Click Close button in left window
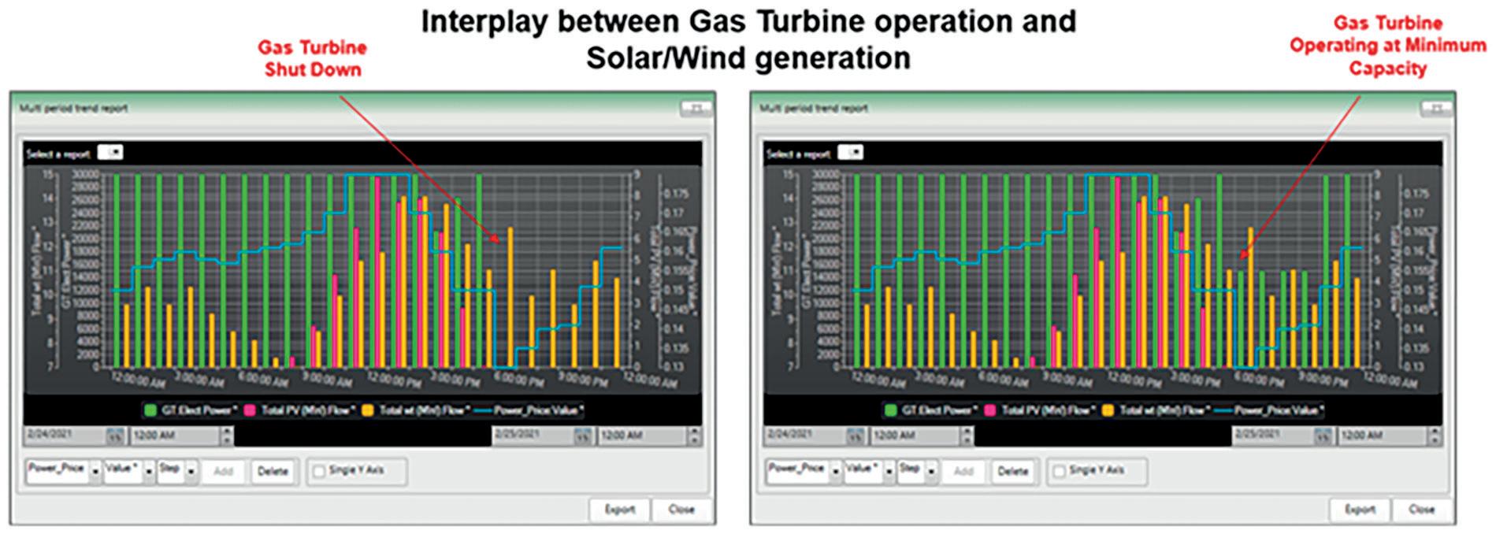The width and height of the screenshot is (1496, 534). [682, 510]
